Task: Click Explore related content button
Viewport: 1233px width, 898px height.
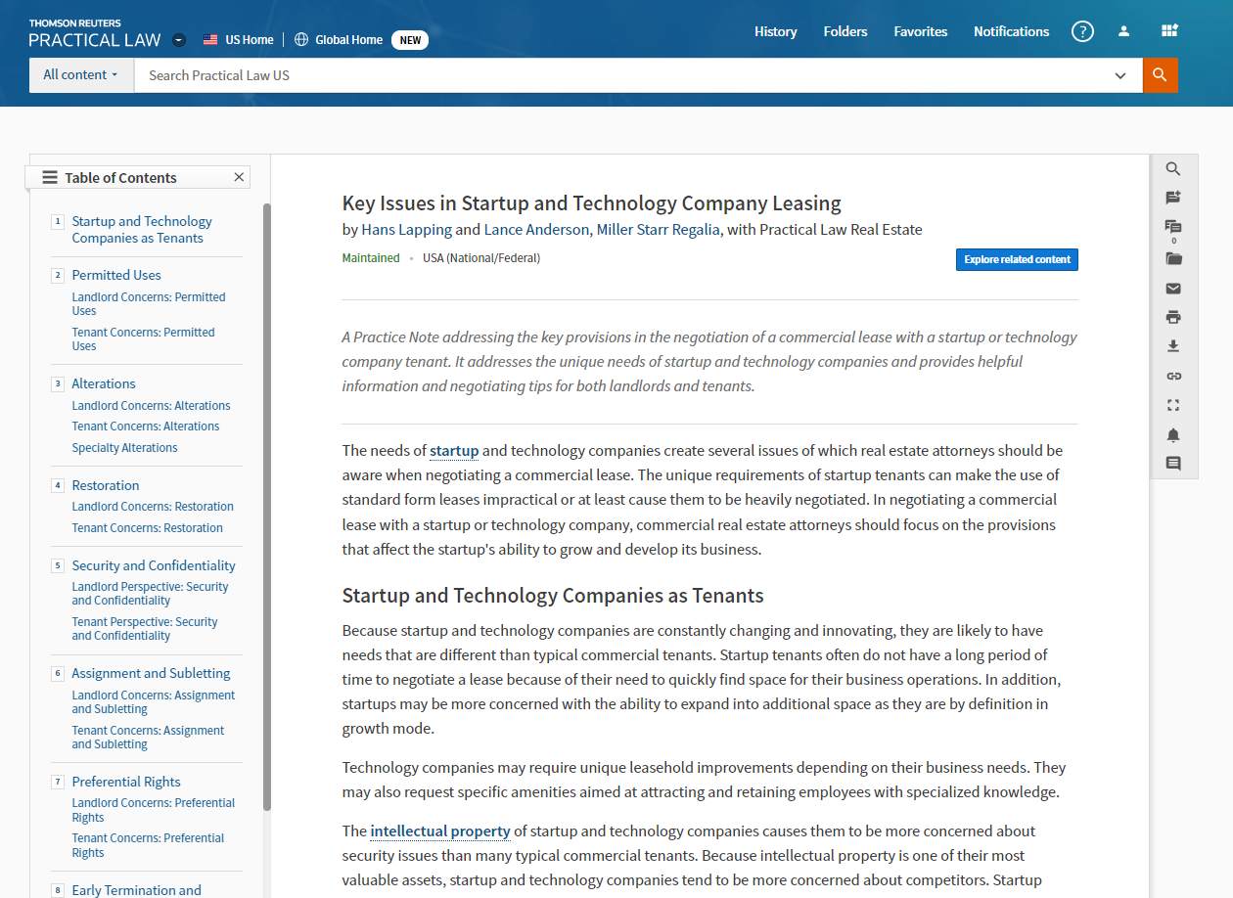Action: coord(1017,259)
